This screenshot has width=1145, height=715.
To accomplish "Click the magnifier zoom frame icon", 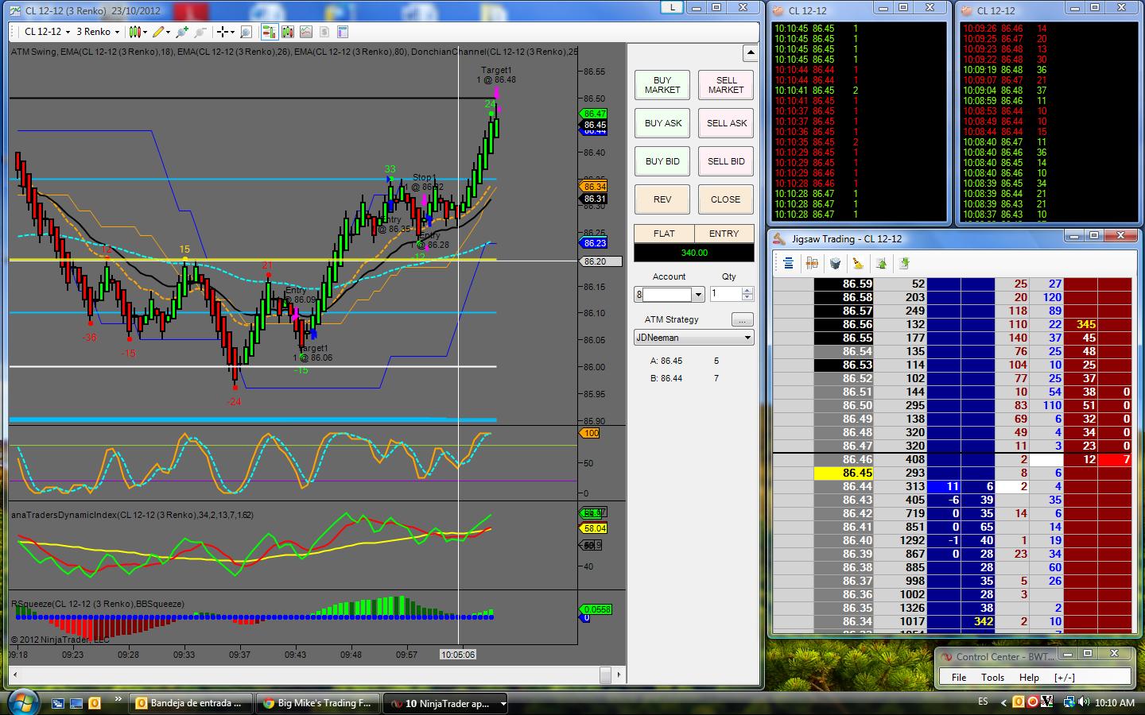I will pos(246,32).
